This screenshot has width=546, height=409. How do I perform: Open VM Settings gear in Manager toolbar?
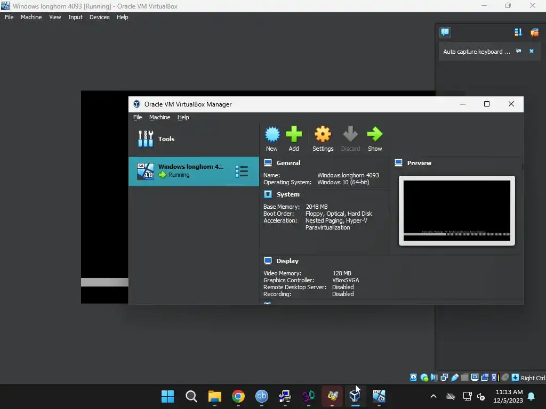point(323,138)
